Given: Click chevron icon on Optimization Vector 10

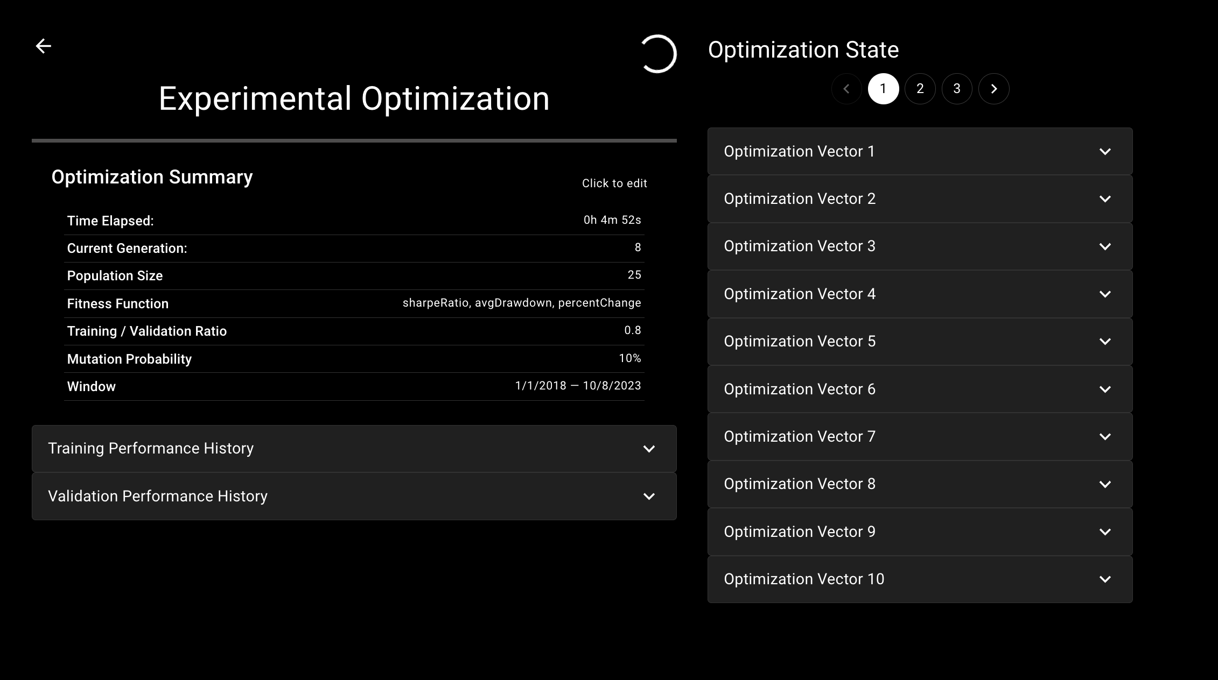Looking at the screenshot, I should coord(1105,579).
